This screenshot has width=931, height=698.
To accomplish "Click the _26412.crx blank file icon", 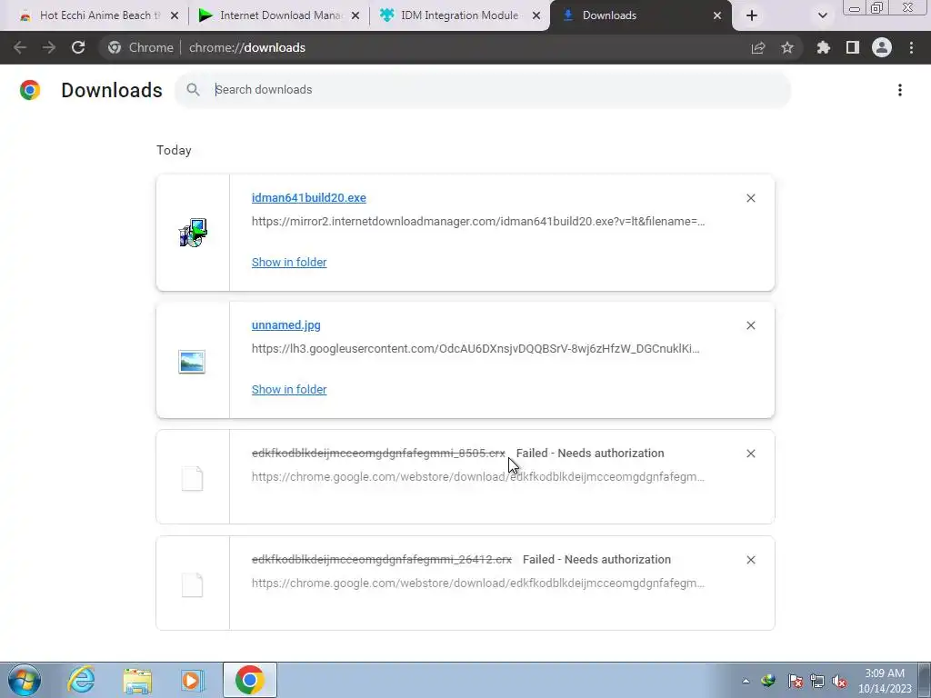I will (192, 584).
